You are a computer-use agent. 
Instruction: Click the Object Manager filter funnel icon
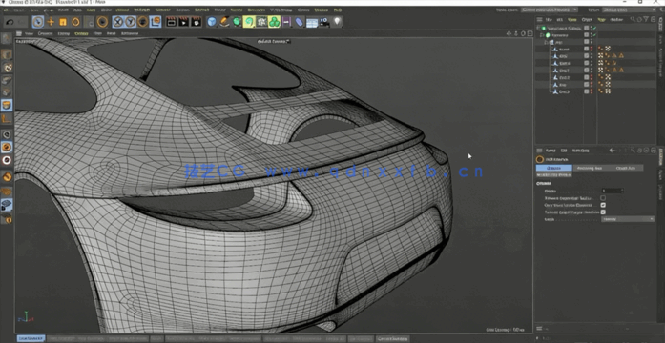[646, 19]
